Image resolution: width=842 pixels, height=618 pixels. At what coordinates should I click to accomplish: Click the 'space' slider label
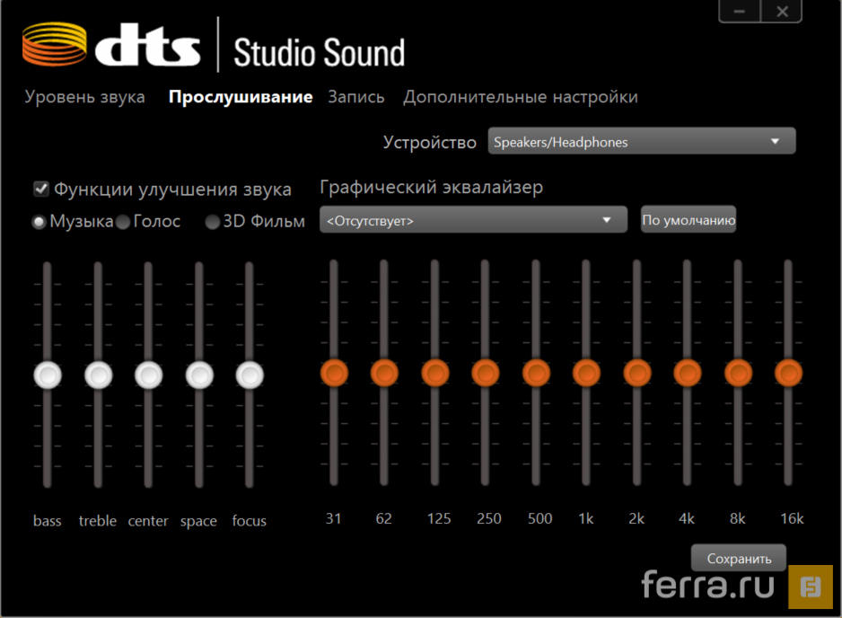click(198, 521)
